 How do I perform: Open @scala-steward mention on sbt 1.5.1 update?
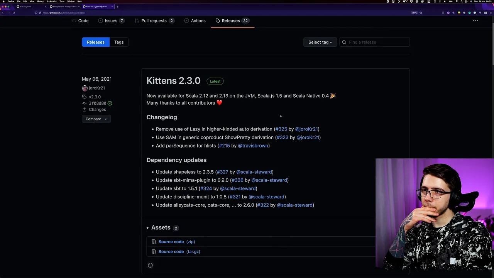(x=238, y=188)
